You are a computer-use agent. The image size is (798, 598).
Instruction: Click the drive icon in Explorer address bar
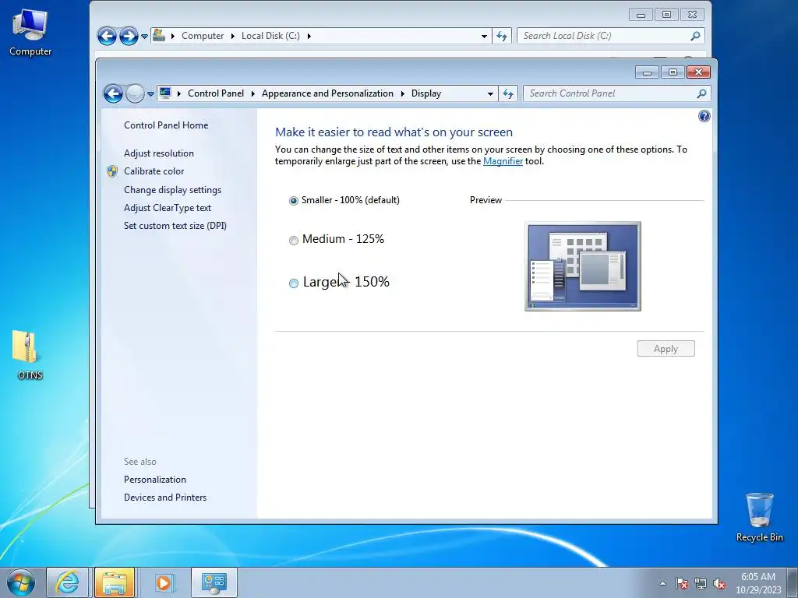[159, 35]
